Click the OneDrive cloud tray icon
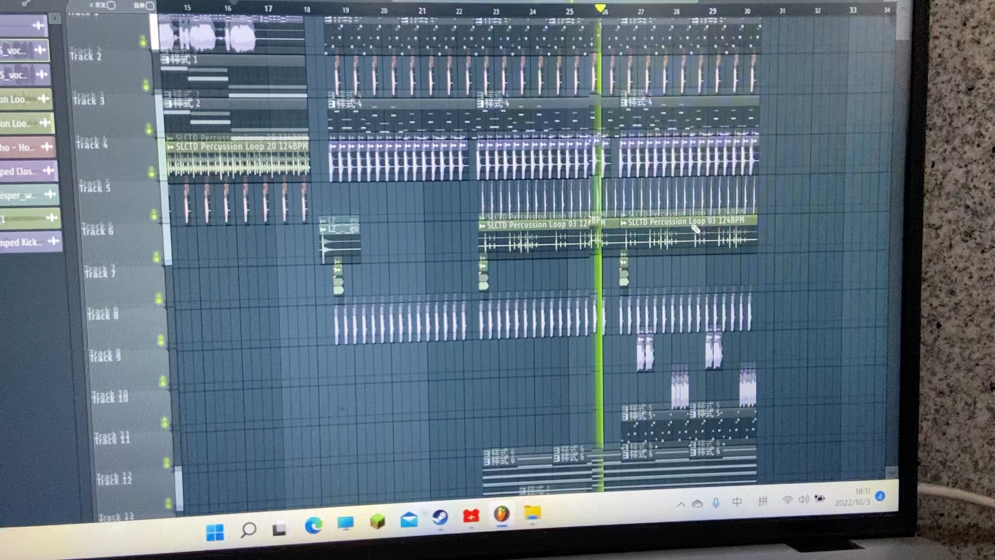Image resolution: width=995 pixels, height=560 pixels. pyautogui.click(x=698, y=503)
